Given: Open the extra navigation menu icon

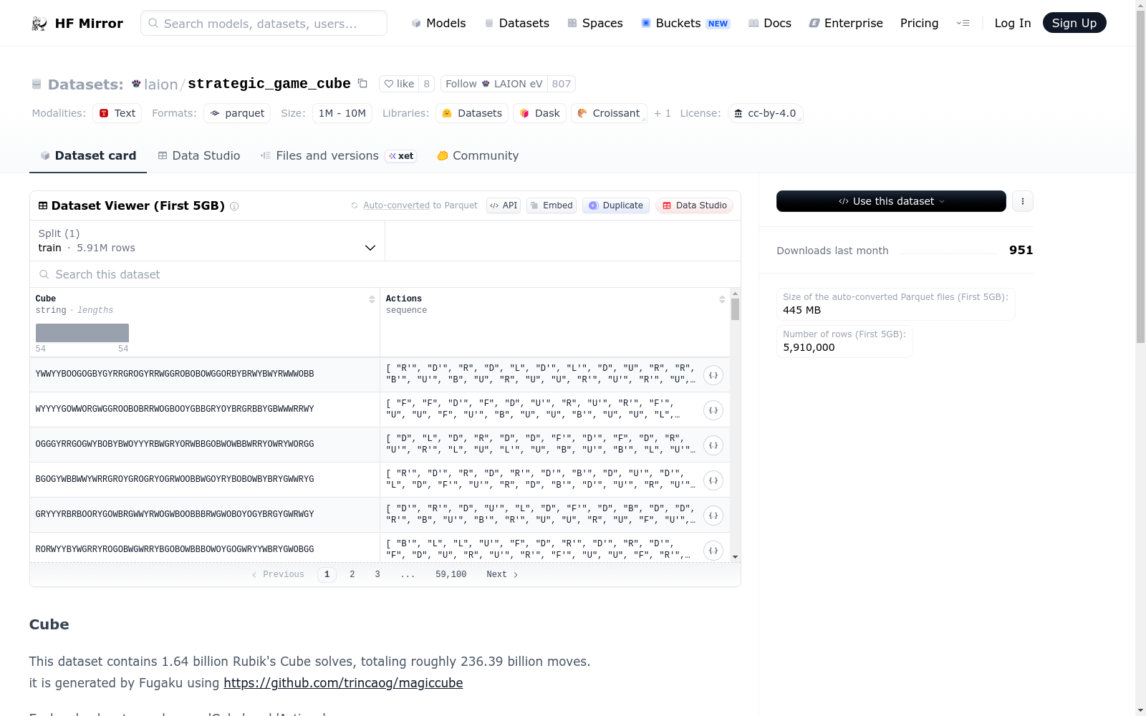Looking at the screenshot, I should coord(963,23).
